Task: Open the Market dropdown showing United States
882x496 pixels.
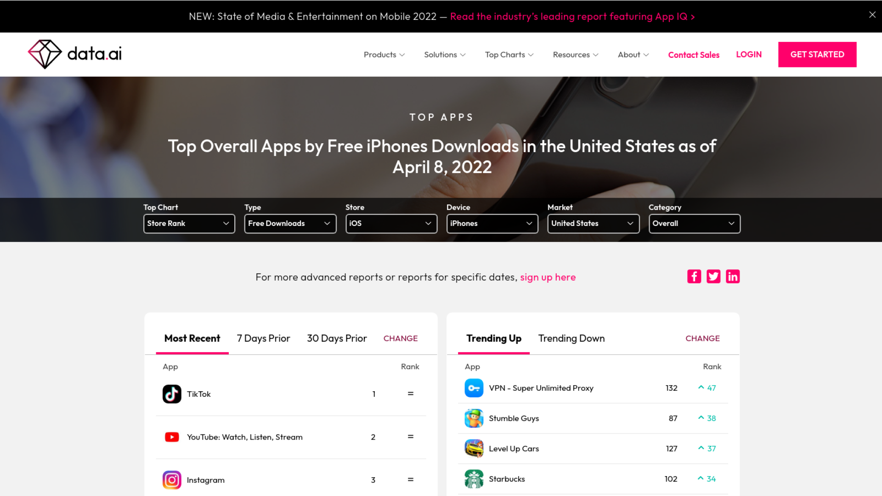Action: [x=593, y=224]
